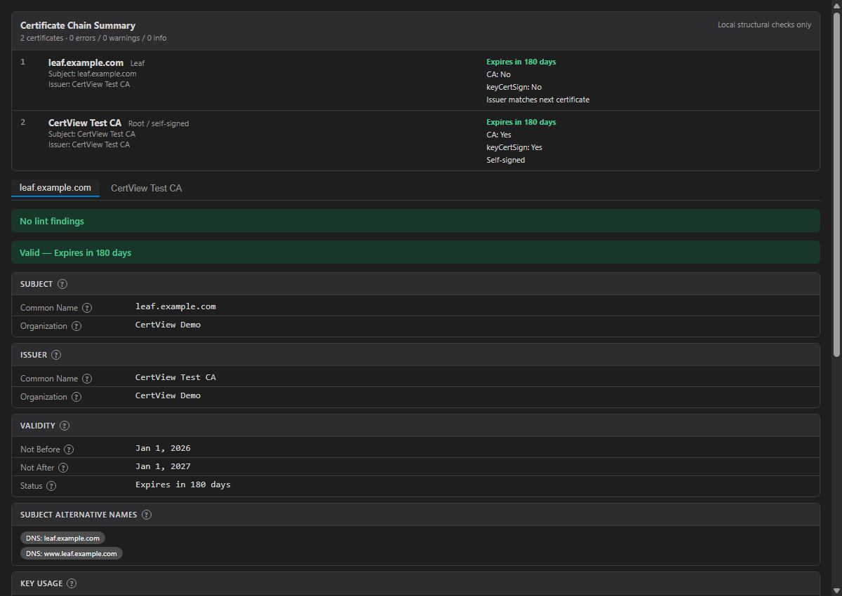Viewport: 842px width, 596px height.
Task: Click 'Subject: leaf.example.com' line in summary
Action: (x=93, y=74)
